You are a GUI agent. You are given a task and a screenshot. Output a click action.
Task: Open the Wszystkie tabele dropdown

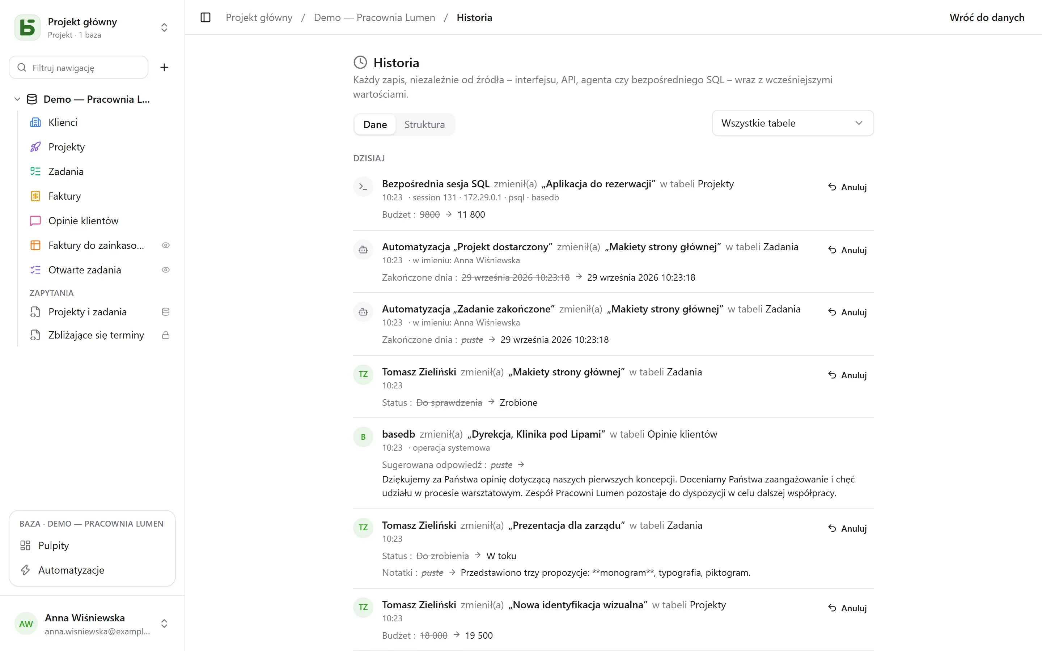pos(792,123)
